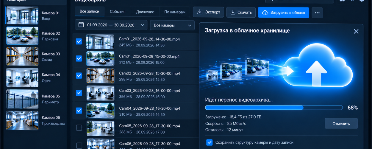Image resolution: width=372 pixels, height=149 pixels.
Task: Click the details 298 МБ · 28.09.2026 15:30
Action: 142,80
